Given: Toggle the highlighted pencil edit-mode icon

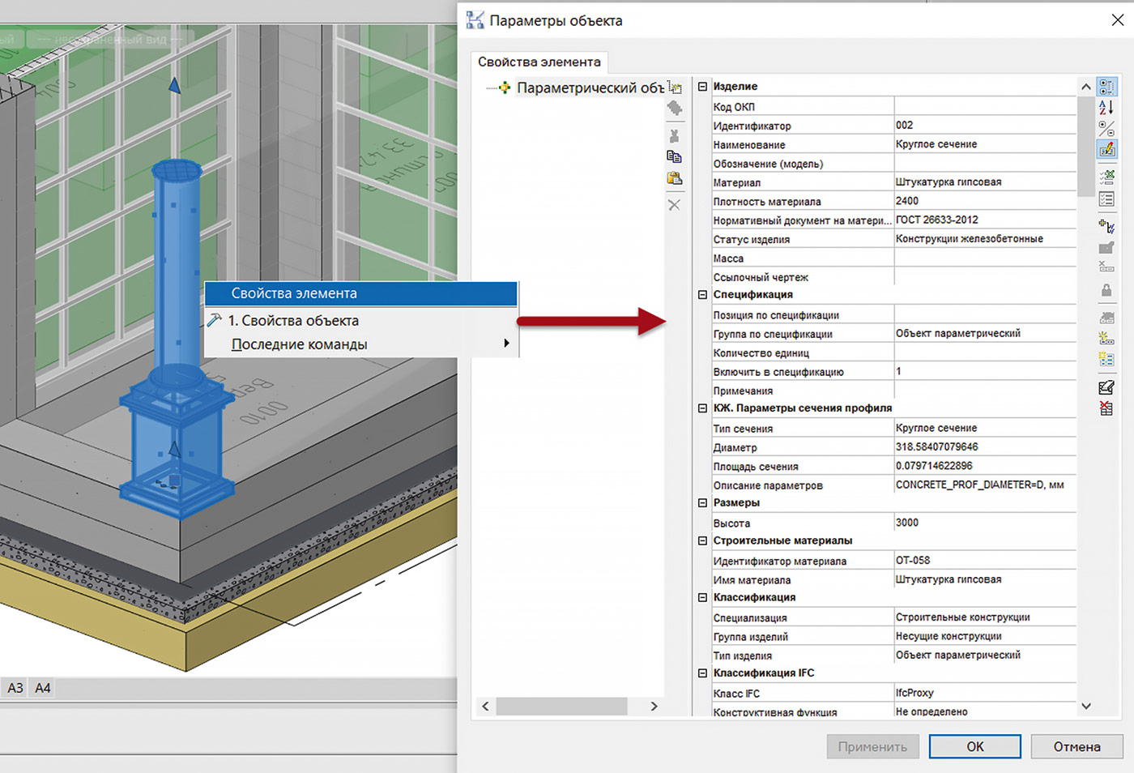Looking at the screenshot, I should click(x=1106, y=149).
